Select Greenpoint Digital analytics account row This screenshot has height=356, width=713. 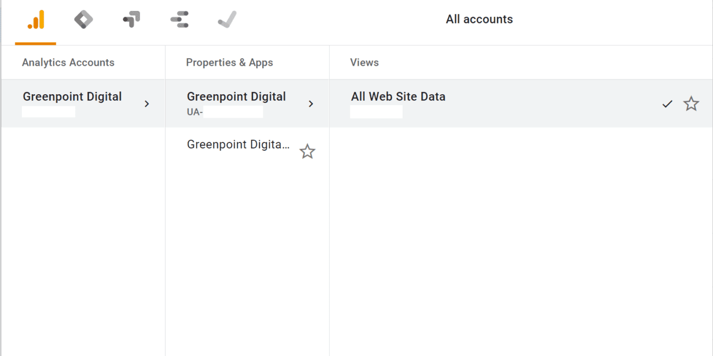pos(83,104)
